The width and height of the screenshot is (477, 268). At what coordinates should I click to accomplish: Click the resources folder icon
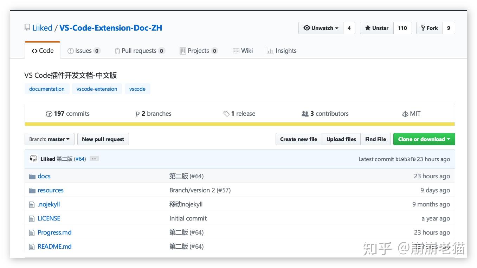click(x=32, y=190)
